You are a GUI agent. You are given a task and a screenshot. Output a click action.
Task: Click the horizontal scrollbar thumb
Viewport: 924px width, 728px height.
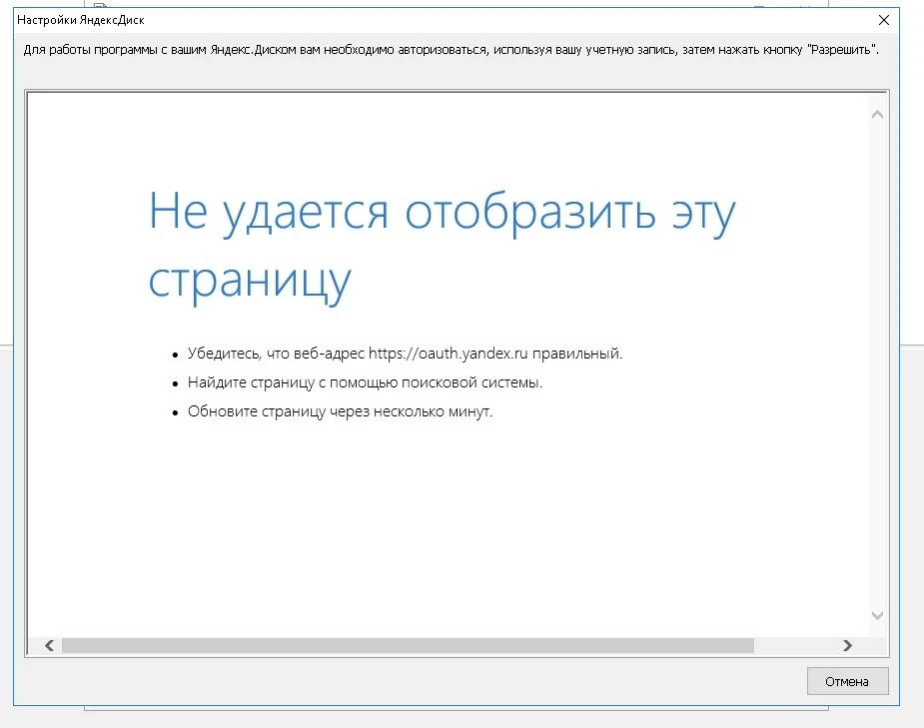(408, 645)
